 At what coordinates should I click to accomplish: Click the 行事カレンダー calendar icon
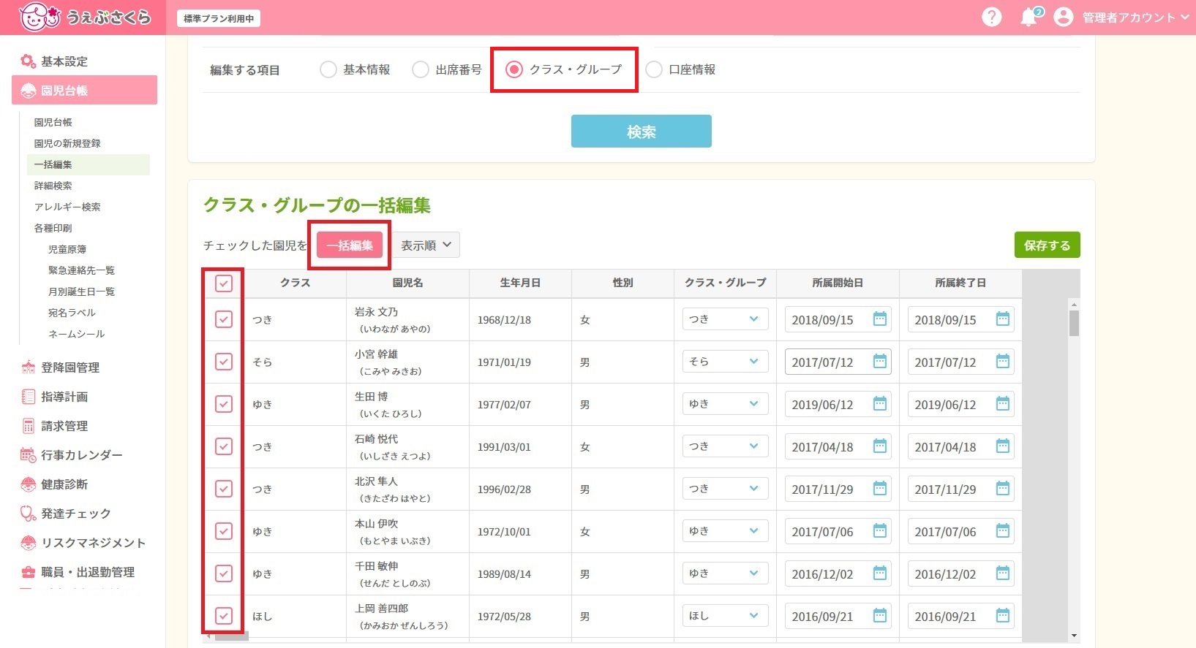[28, 455]
